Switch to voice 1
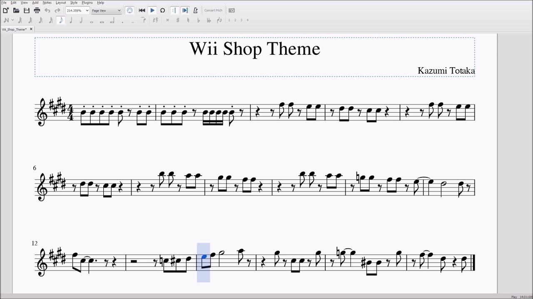Screen dimensions: 533x299 coord(229,20)
